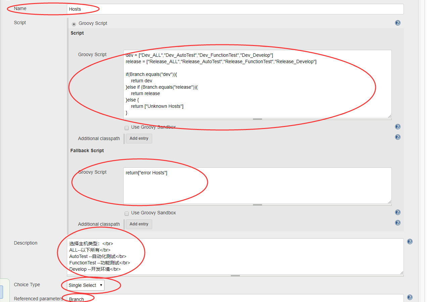Viewport: 427px width, 302px height.
Task: Click the 'Referenced parameters' label
Action: point(38,299)
